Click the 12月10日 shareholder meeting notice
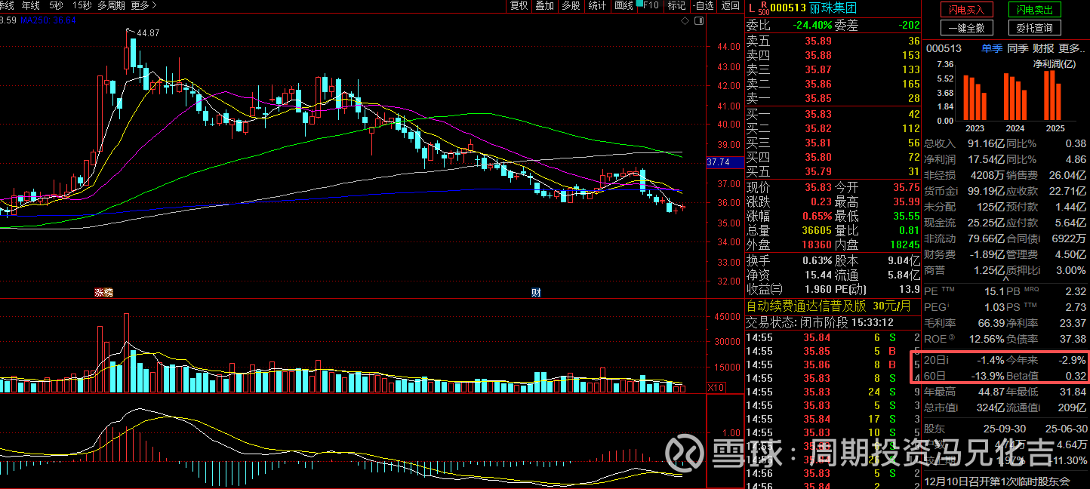The height and width of the screenshot is (489, 1090). [x=997, y=481]
